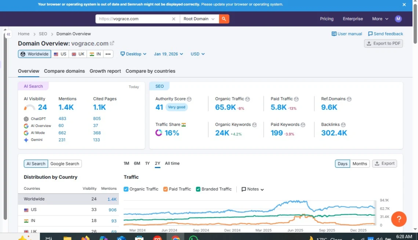Image resolution: width=418 pixels, height=240 pixels.
Task: Dismiss the outdated browser warning banner
Action: coord(404,4)
